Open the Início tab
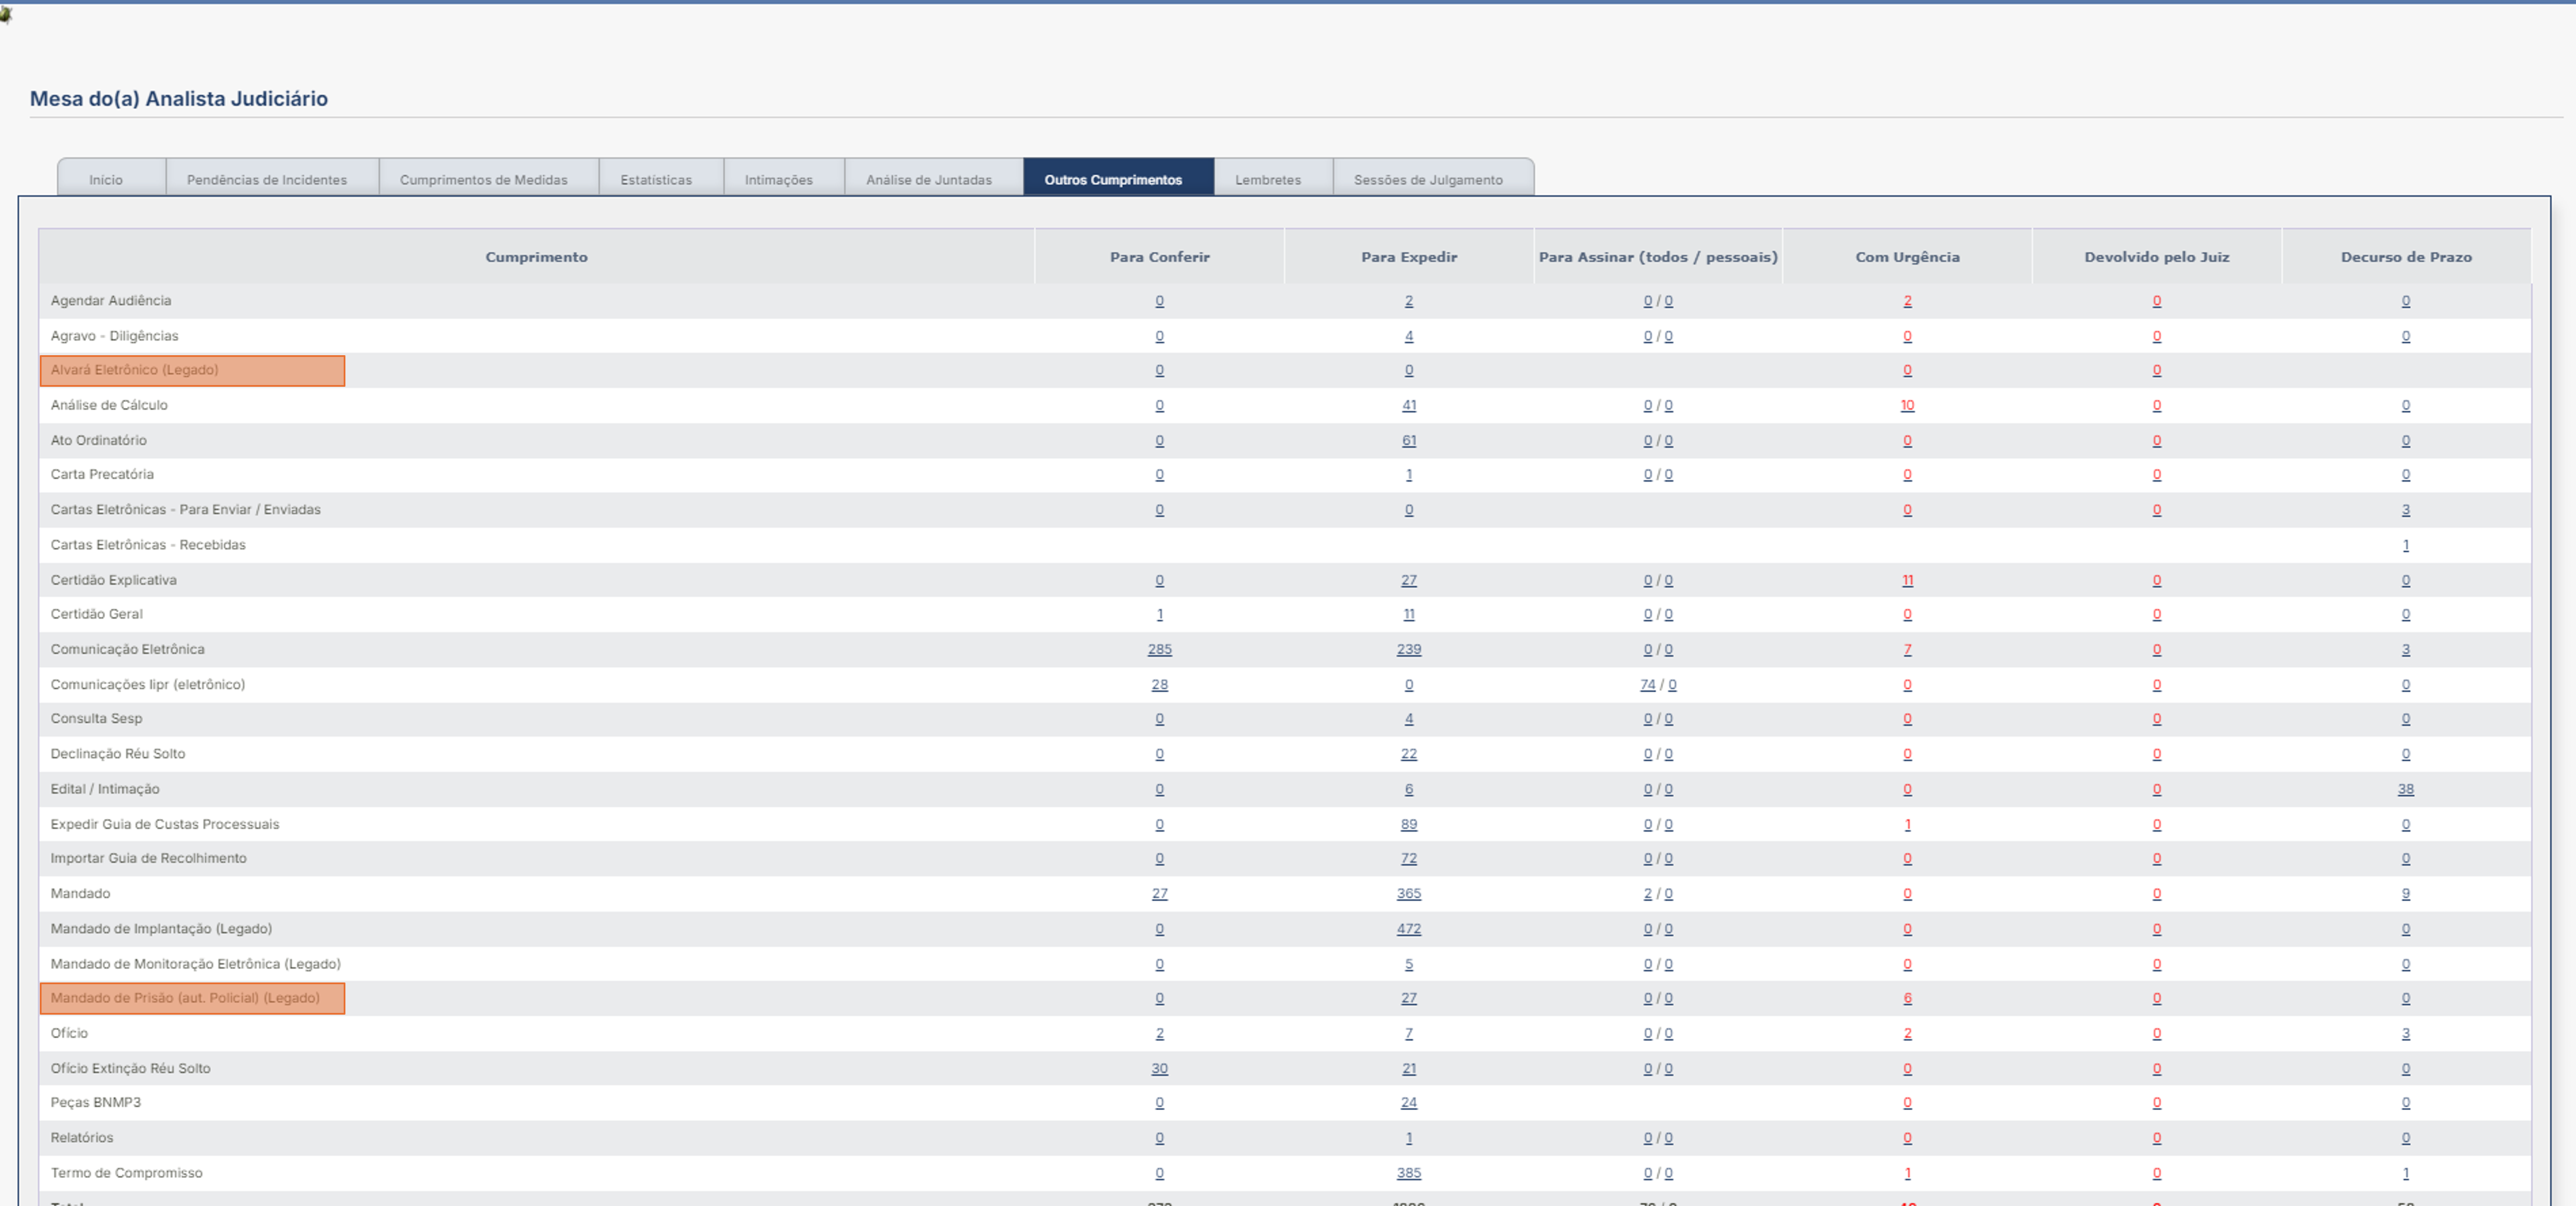This screenshot has width=2576, height=1206. (106, 180)
